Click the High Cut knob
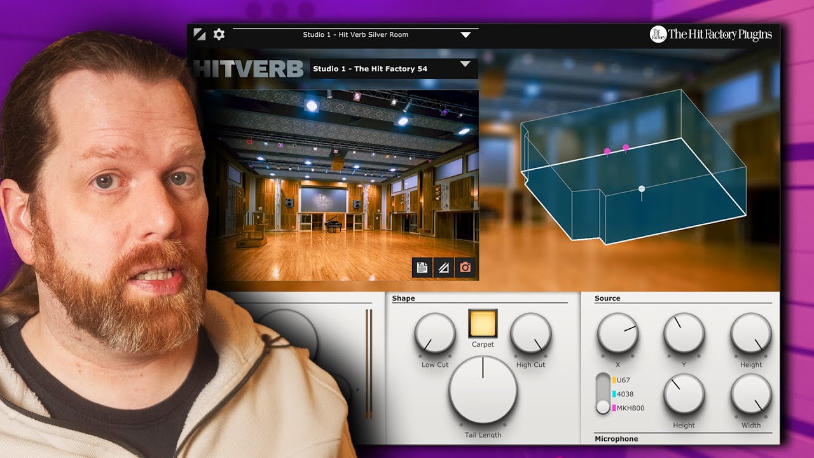814x458 pixels. (531, 334)
